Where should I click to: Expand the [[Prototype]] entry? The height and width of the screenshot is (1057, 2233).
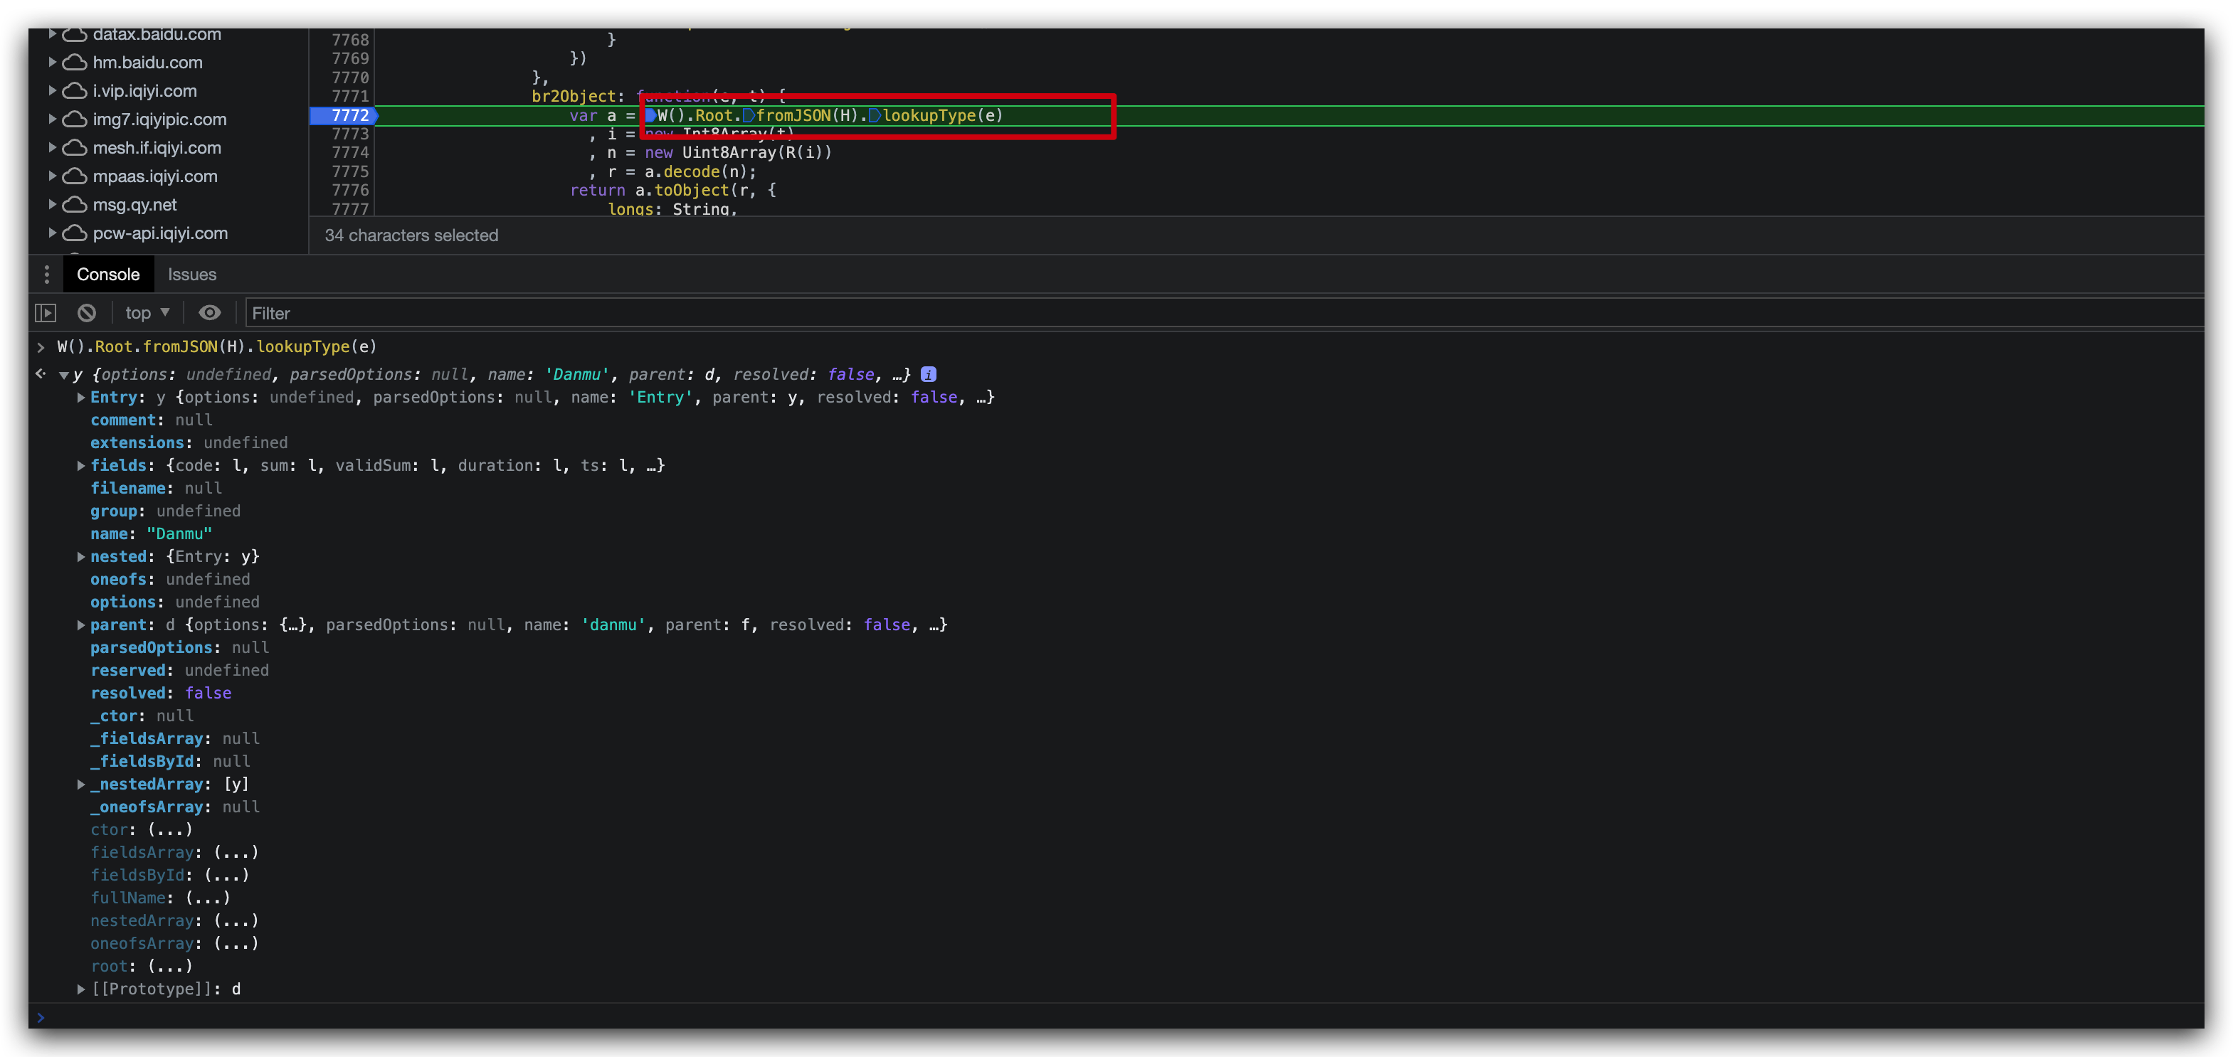80,989
